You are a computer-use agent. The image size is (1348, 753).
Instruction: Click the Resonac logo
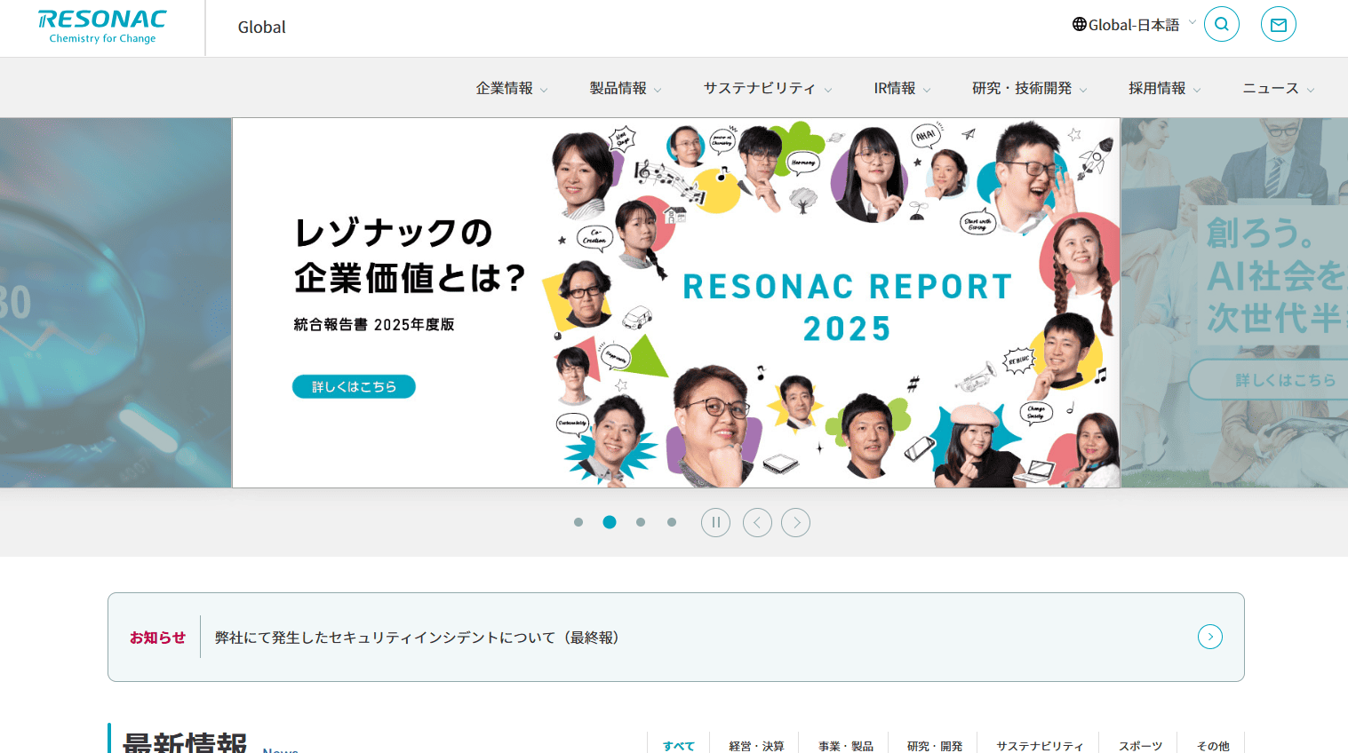click(102, 27)
